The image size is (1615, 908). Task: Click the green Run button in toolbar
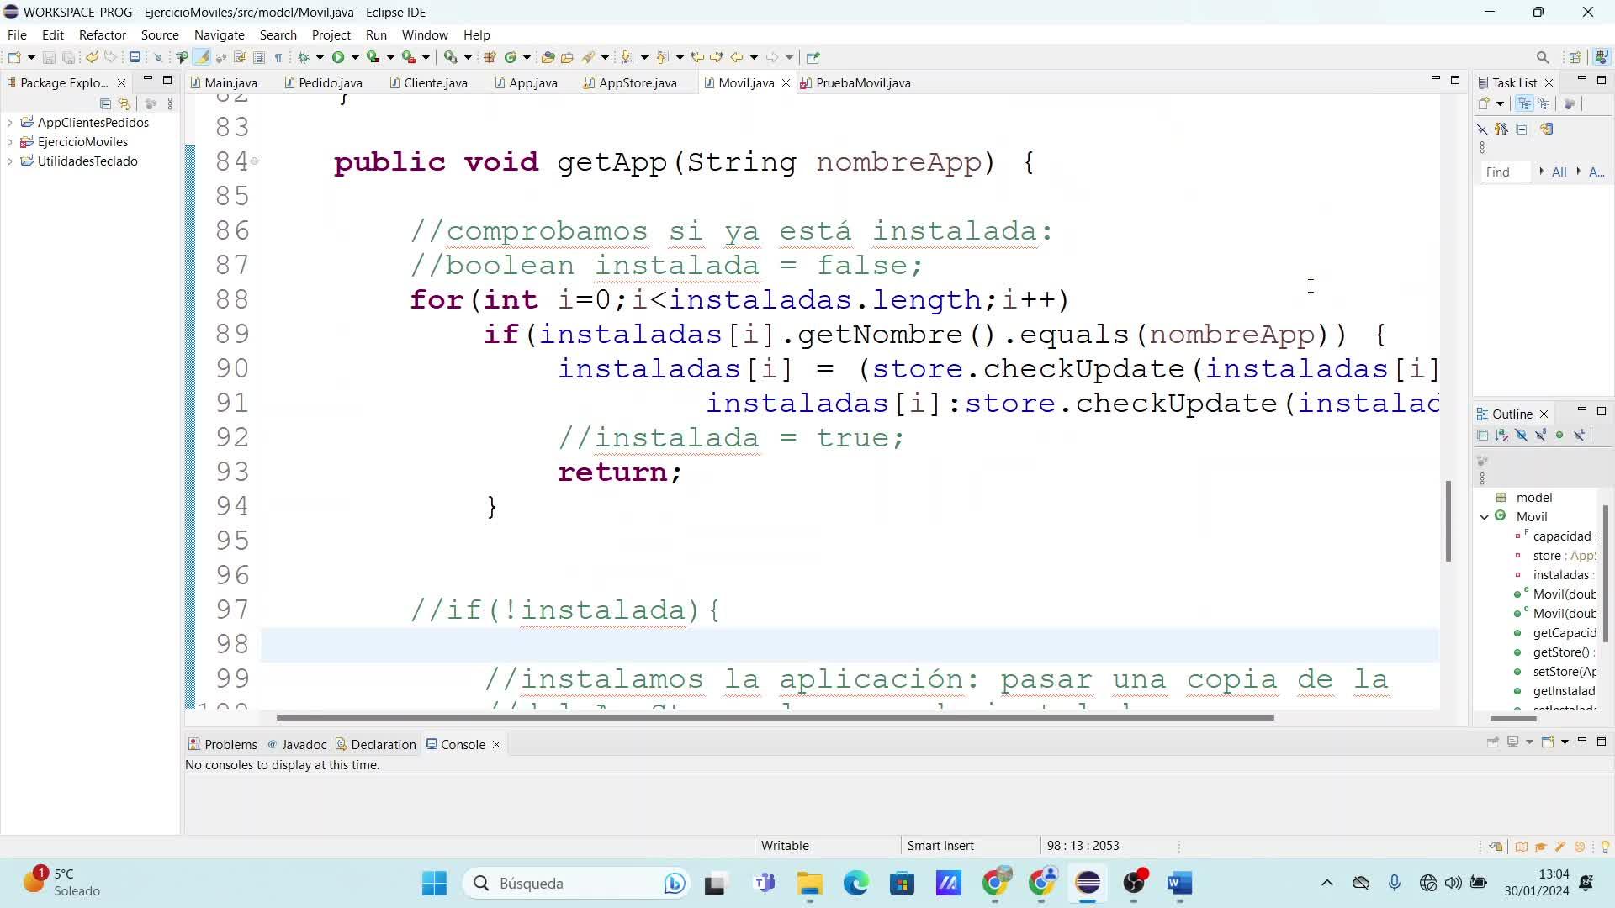point(338,57)
